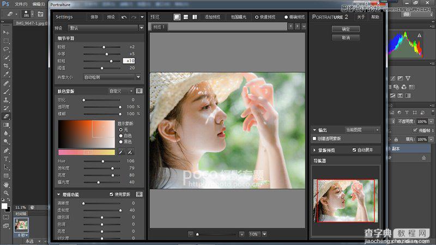Screen dimensions: 436x245
Task: Select the Gradient tool
Action: (6, 125)
